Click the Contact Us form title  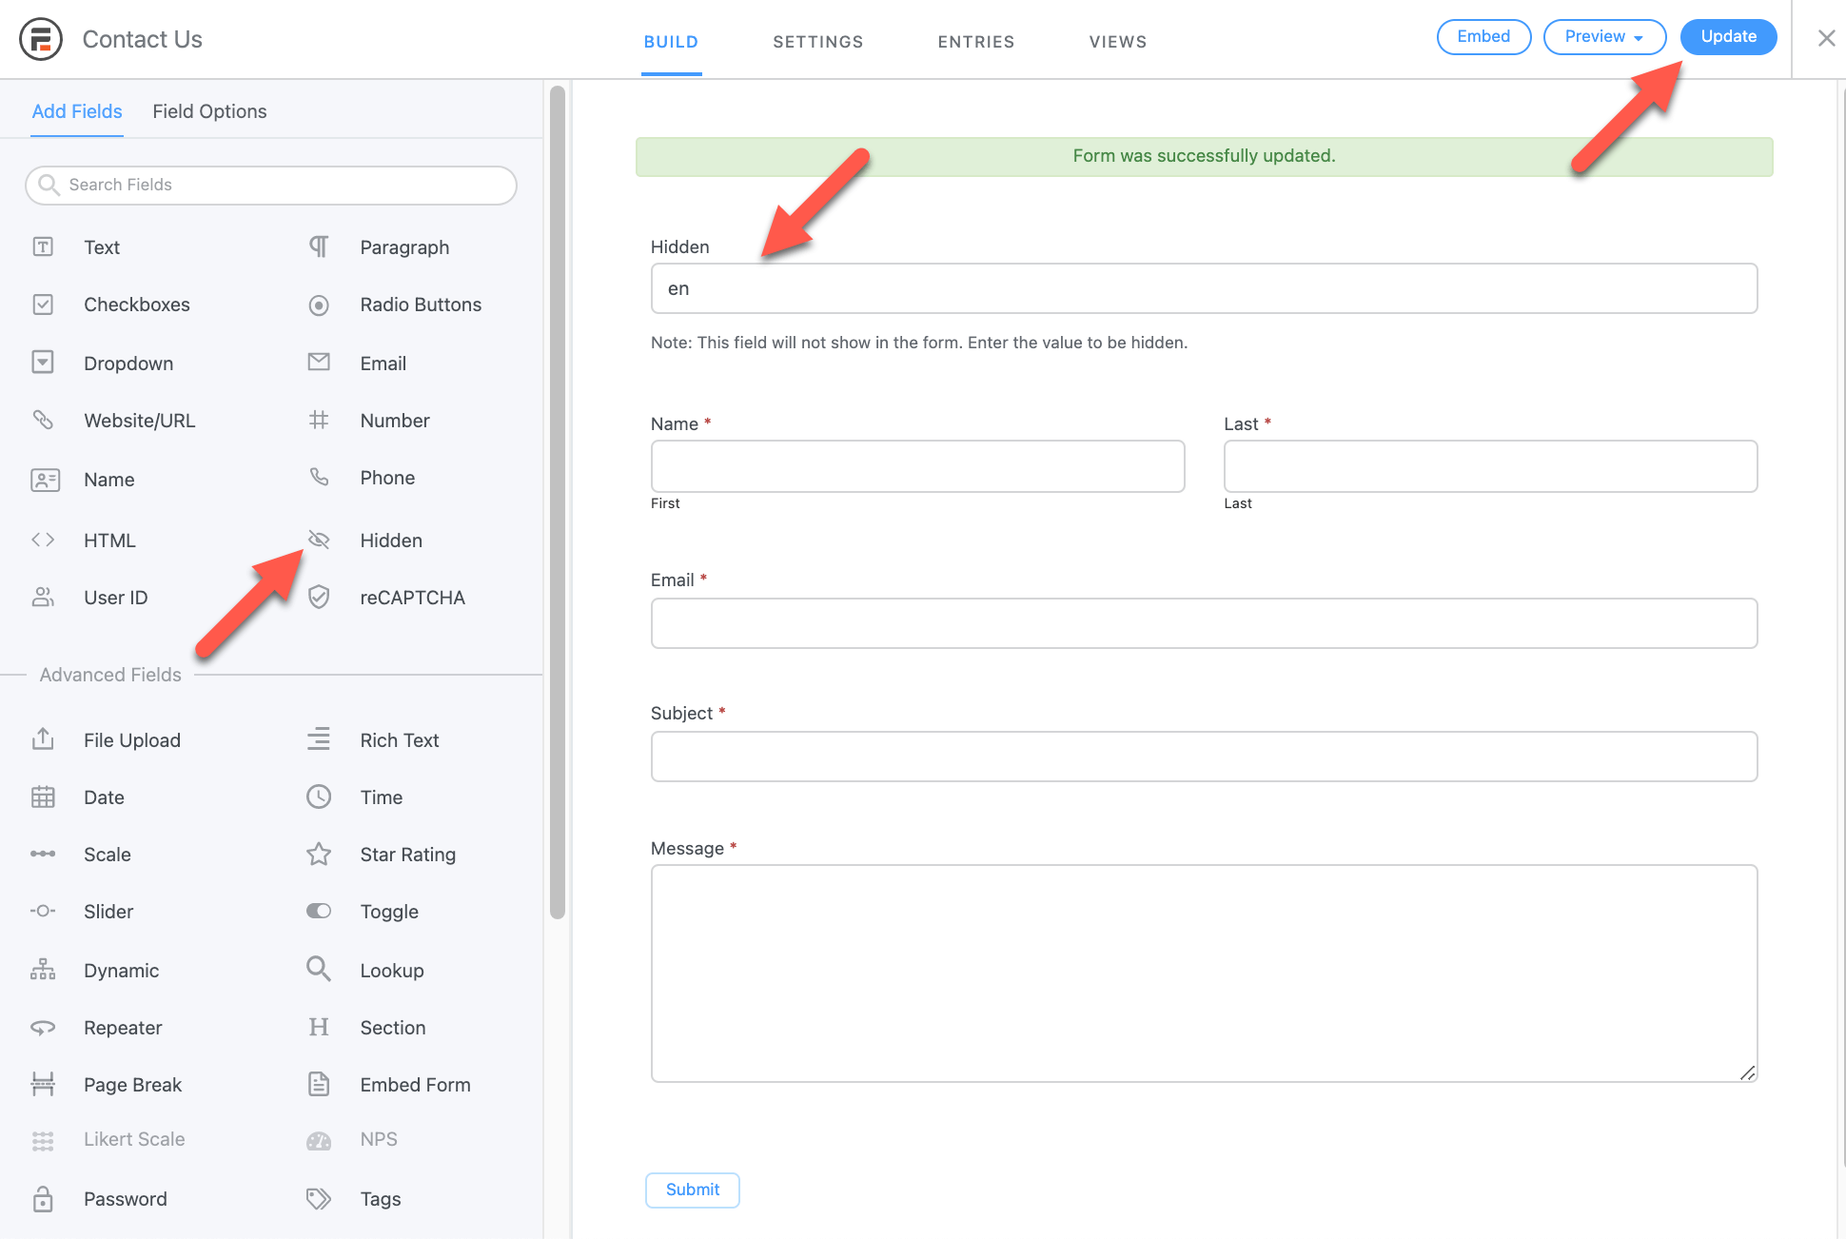point(142,39)
